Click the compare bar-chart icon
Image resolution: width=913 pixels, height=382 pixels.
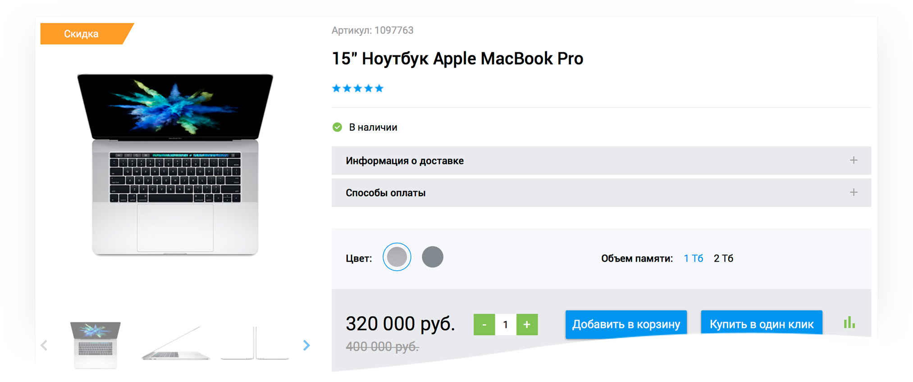click(849, 323)
